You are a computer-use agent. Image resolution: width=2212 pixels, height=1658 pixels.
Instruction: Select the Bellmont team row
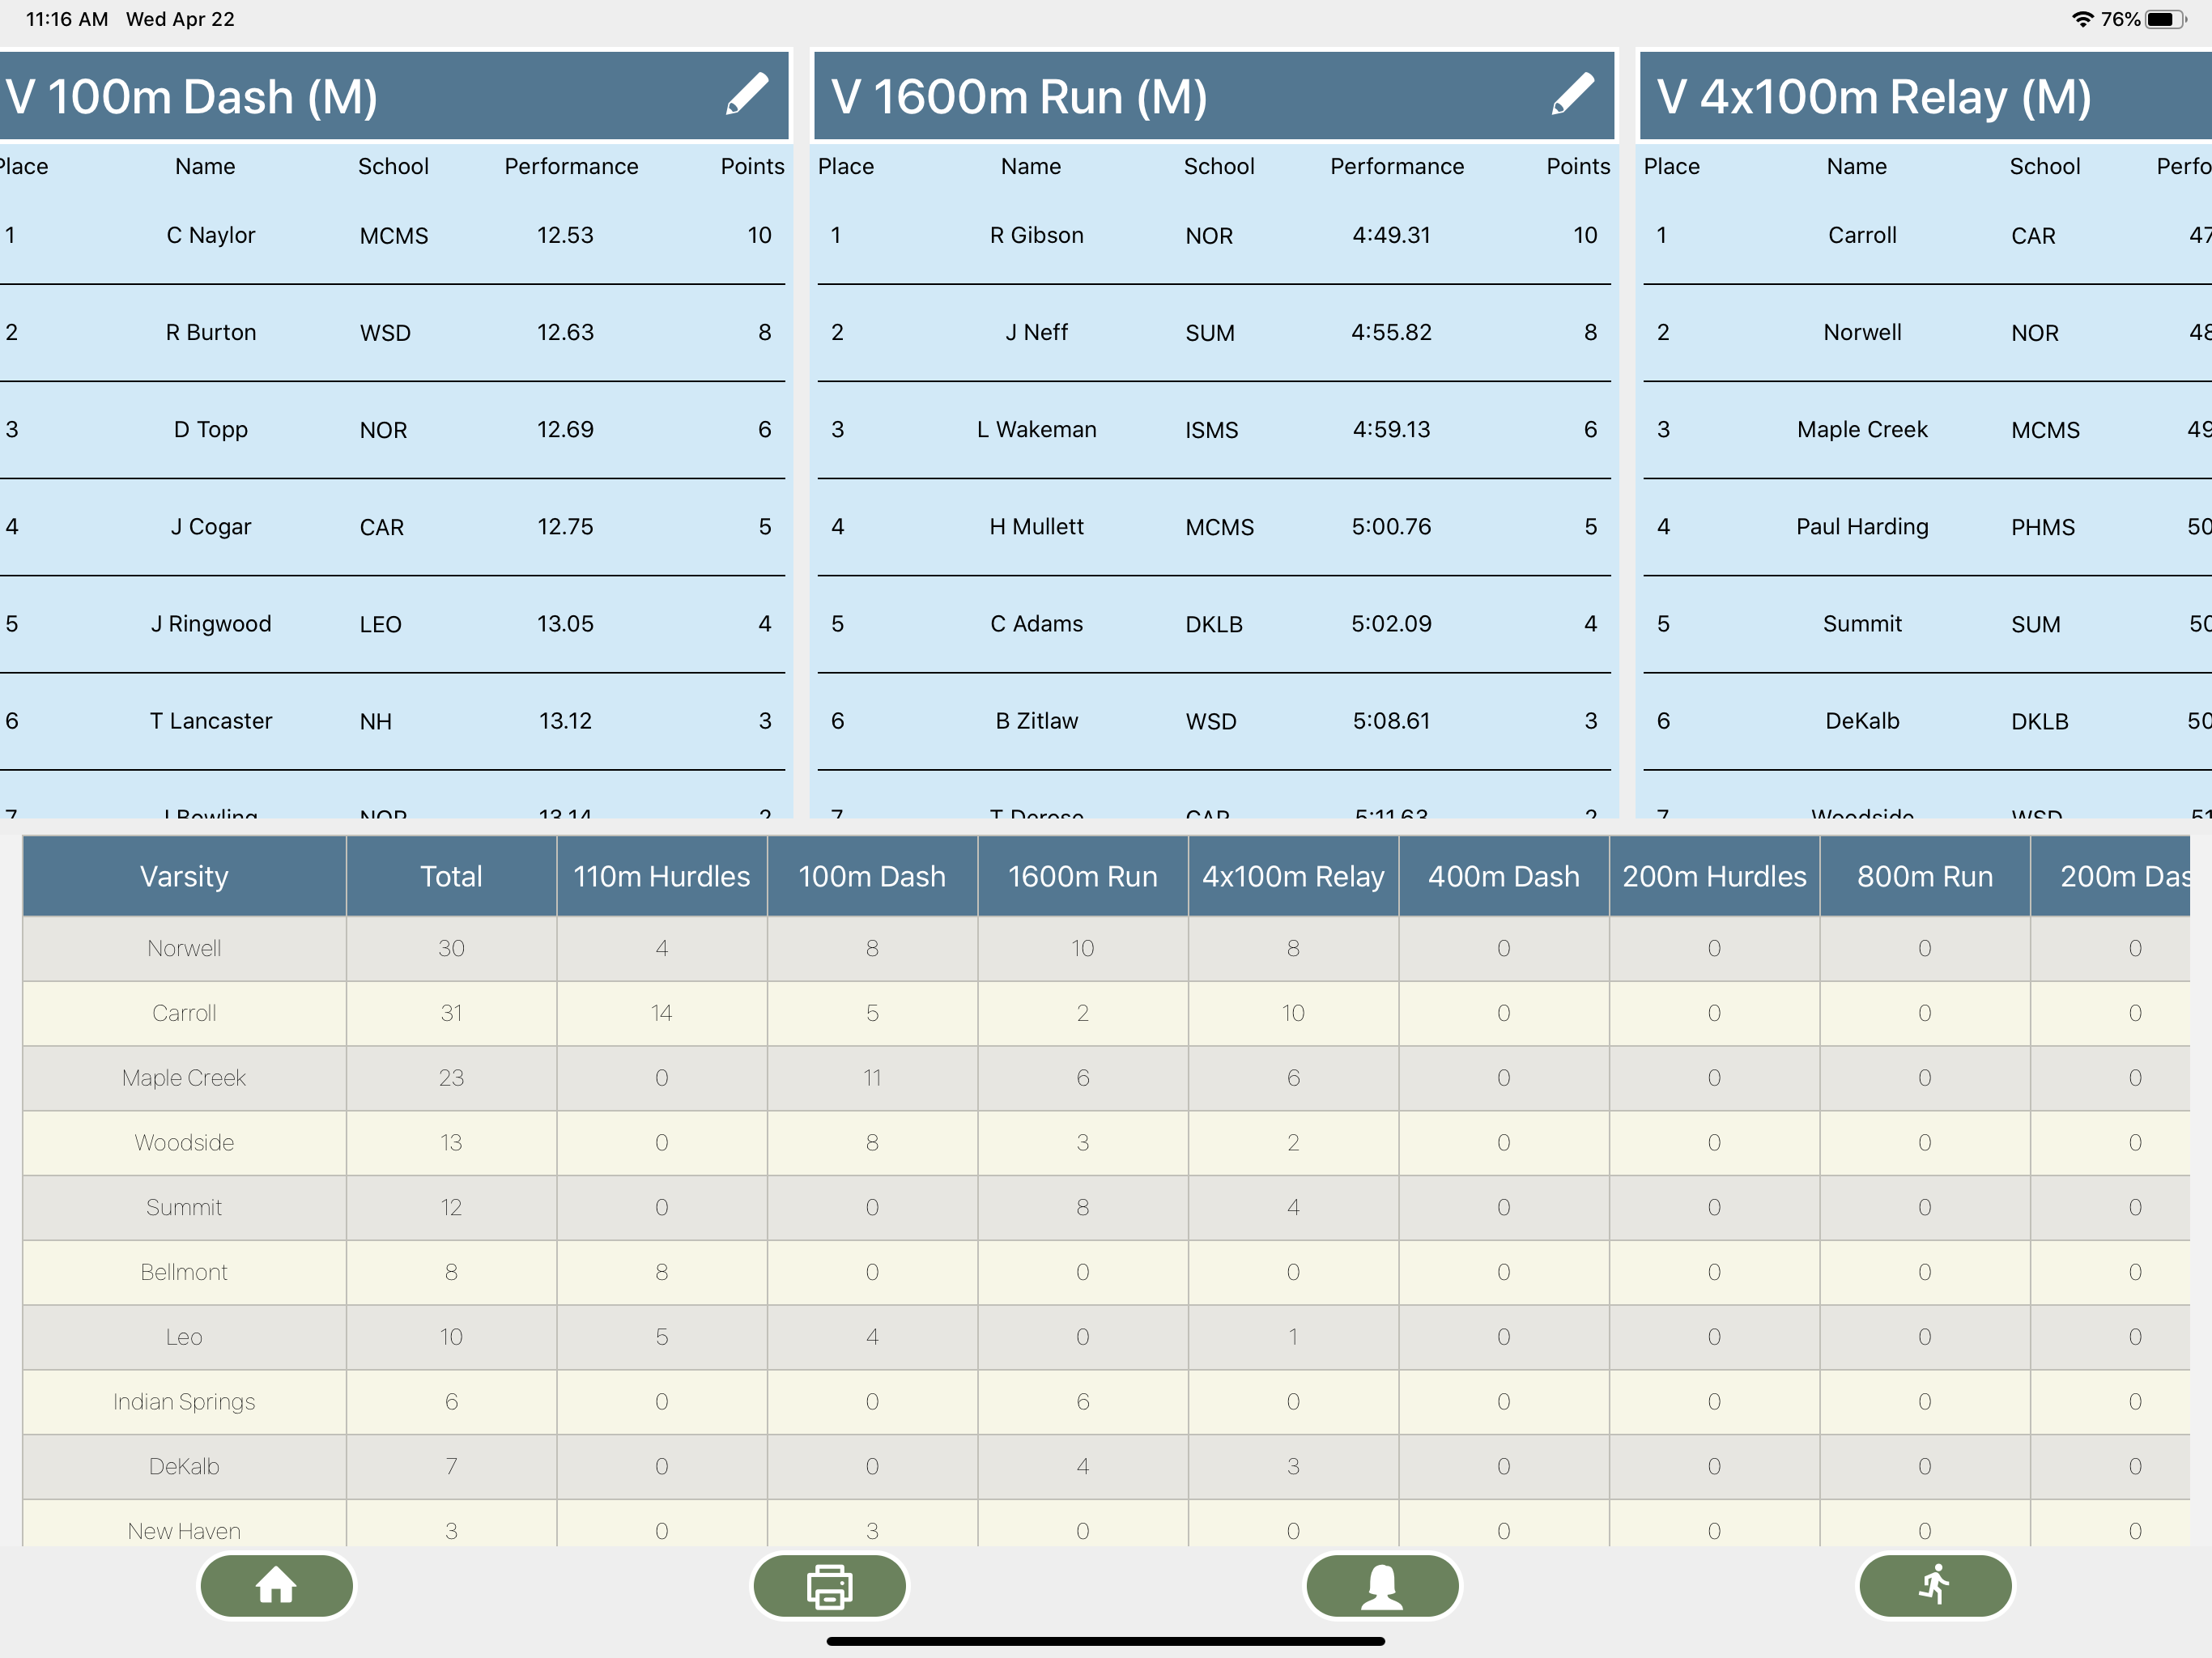[1106, 1272]
